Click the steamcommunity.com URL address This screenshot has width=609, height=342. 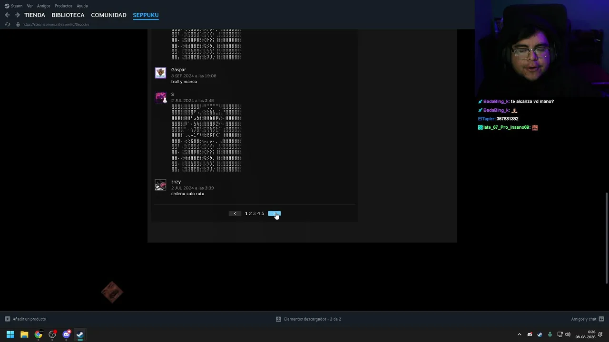click(56, 24)
